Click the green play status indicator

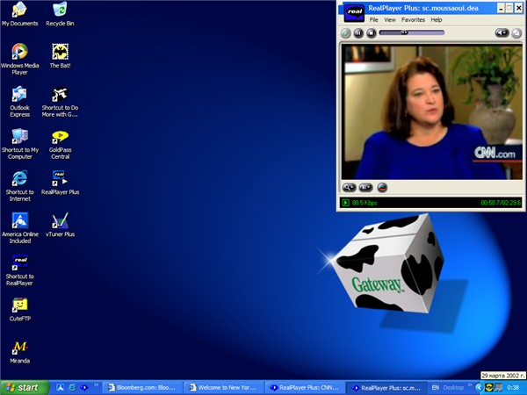[x=345, y=203]
